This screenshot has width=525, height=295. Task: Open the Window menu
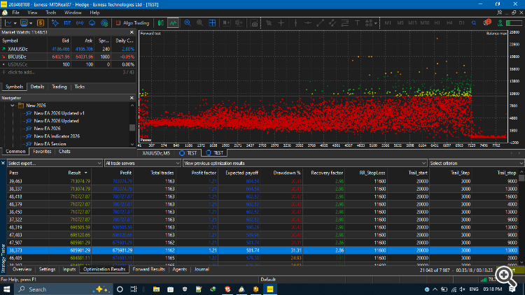pyautogui.click(x=73, y=13)
